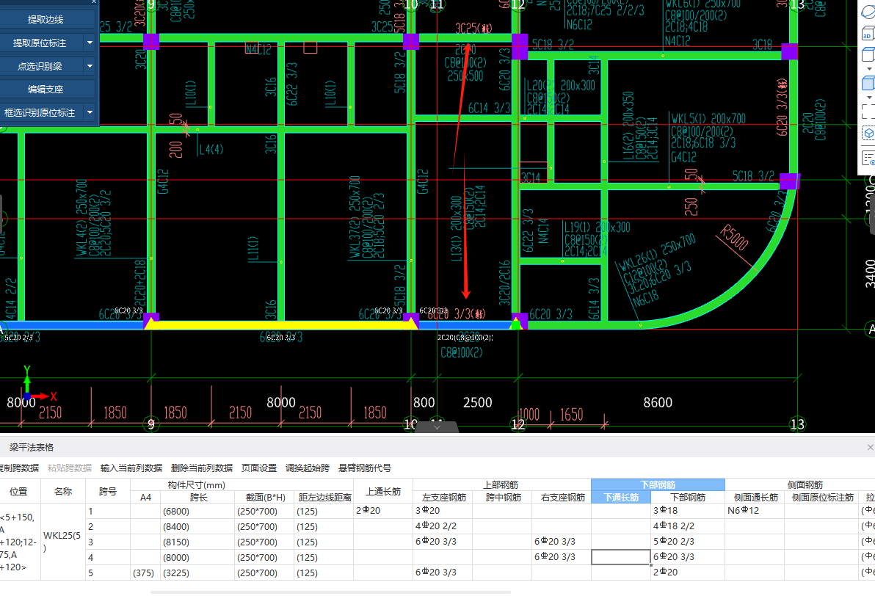Open dropdown arrow under shaded cube

[869, 98]
